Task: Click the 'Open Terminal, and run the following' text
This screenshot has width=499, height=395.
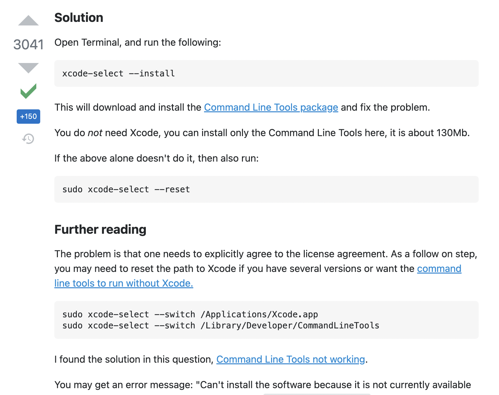Action: point(138,42)
